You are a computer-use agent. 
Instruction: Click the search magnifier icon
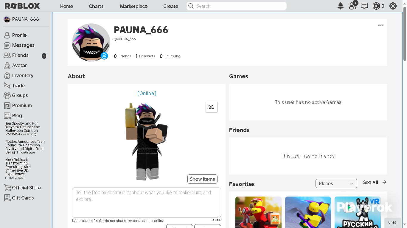pyautogui.click(x=191, y=6)
